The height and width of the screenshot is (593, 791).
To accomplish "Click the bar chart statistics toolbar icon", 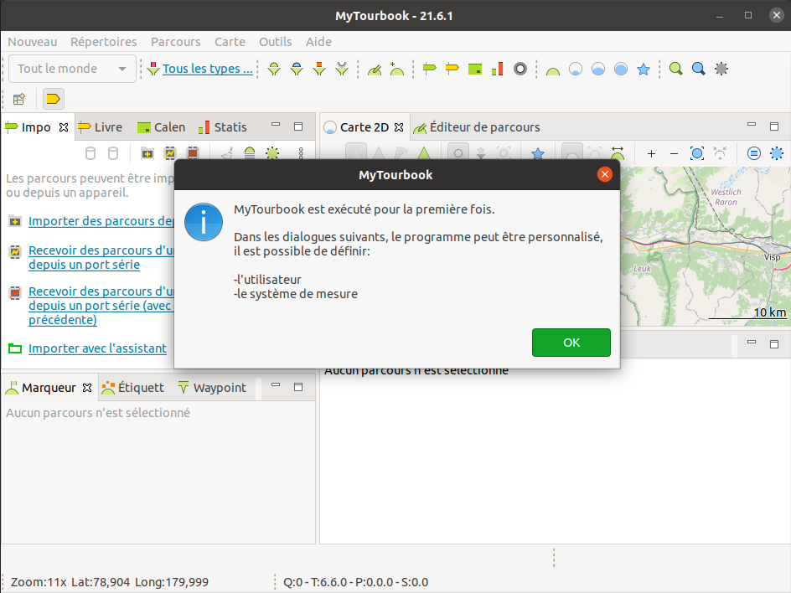I will point(498,69).
